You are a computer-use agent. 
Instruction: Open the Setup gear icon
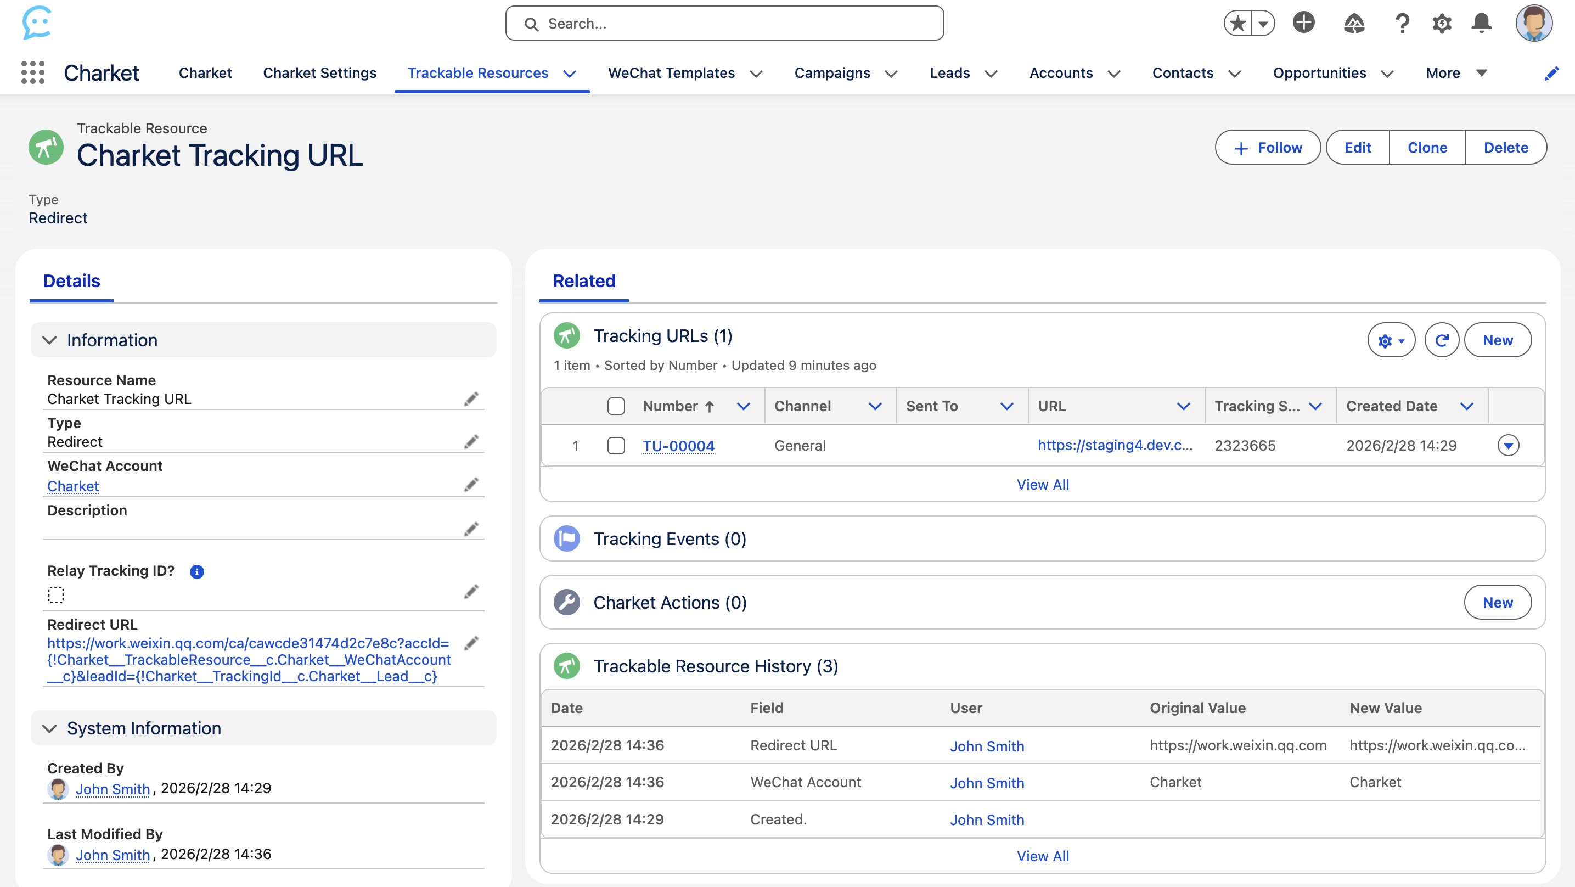pyautogui.click(x=1442, y=23)
